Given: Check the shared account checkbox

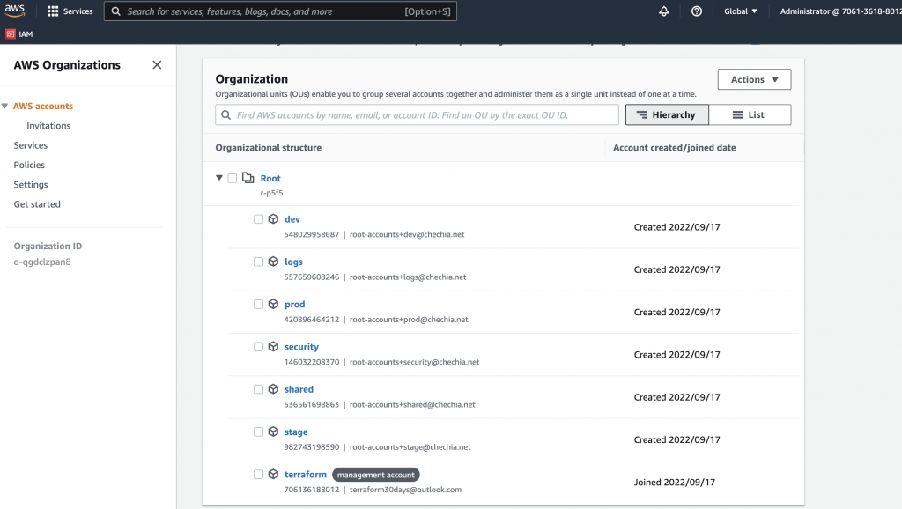Looking at the screenshot, I should 258,389.
